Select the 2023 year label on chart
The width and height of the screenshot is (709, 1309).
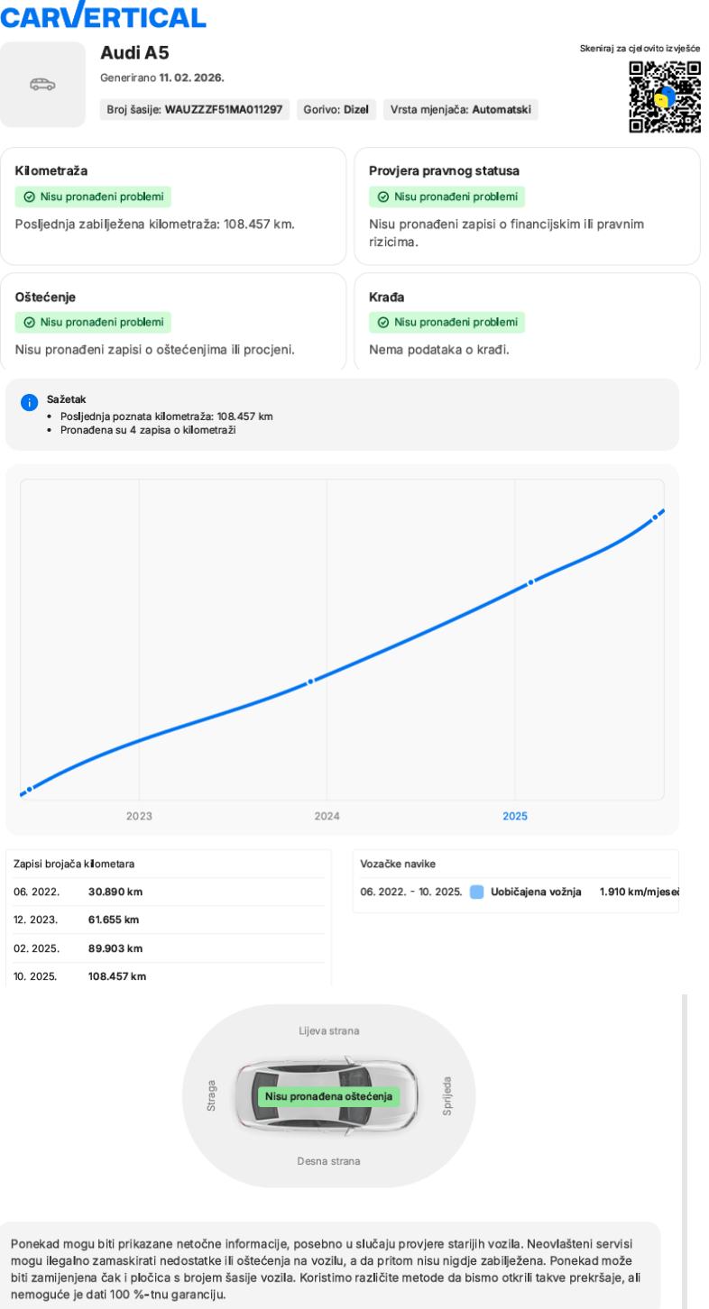pyautogui.click(x=139, y=816)
